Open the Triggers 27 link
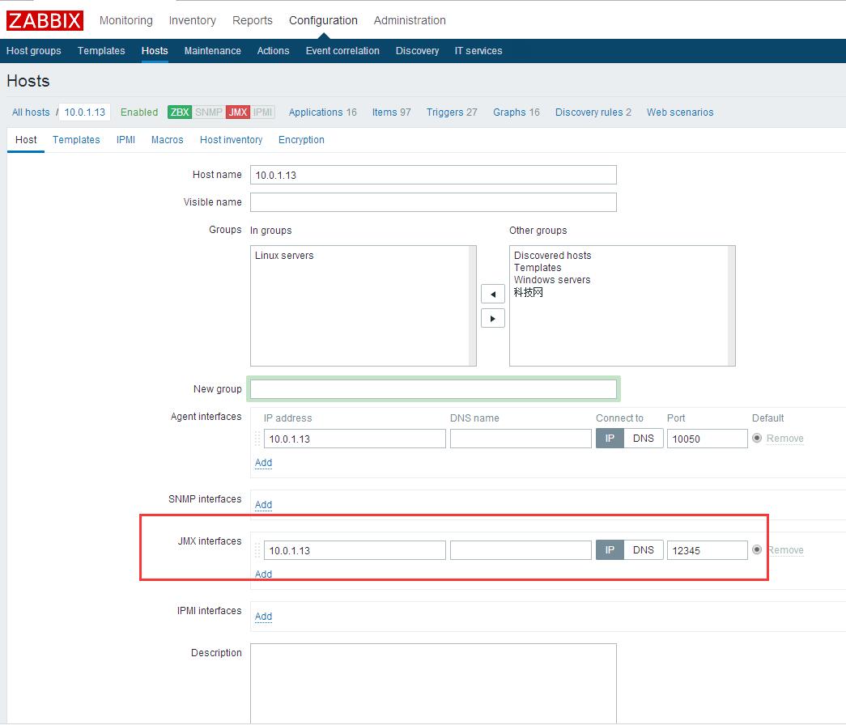 point(452,112)
